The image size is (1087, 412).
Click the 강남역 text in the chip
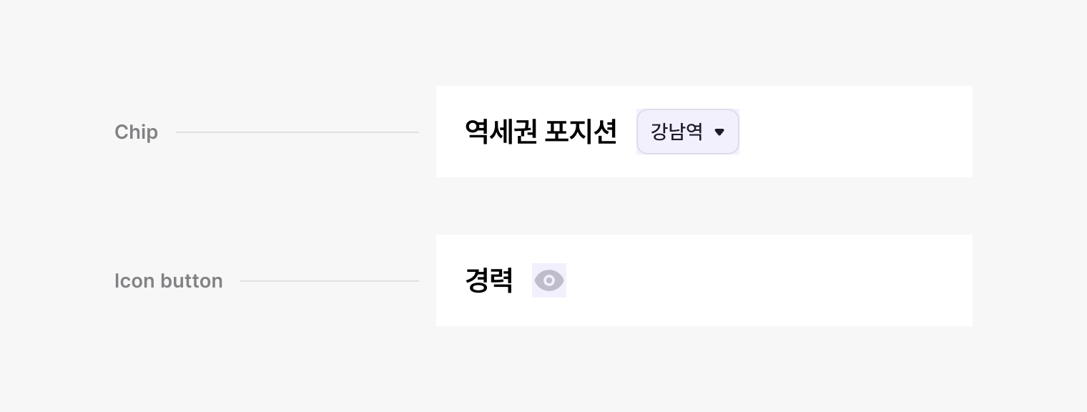point(677,132)
